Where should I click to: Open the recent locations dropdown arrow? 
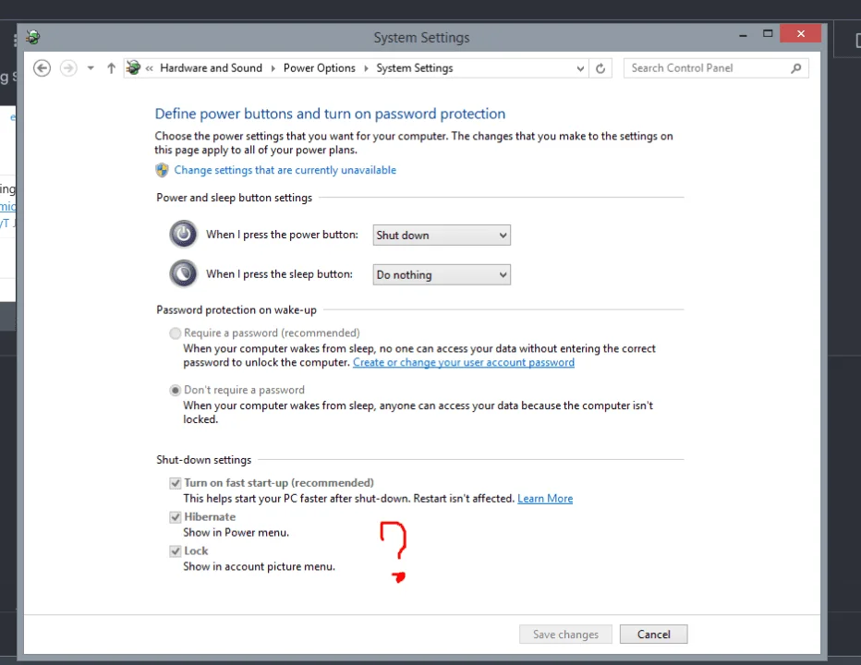pyautogui.click(x=91, y=68)
